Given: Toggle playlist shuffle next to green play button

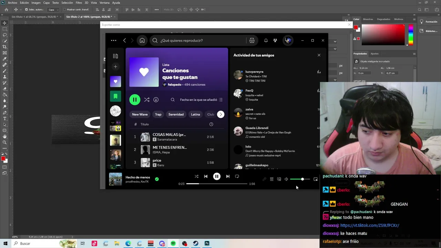Looking at the screenshot, I should point(147,100).
